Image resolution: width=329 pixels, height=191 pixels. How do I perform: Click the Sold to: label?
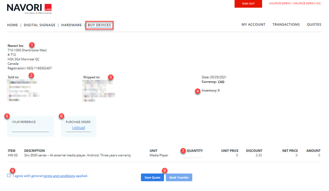click(x=13, y=77)
